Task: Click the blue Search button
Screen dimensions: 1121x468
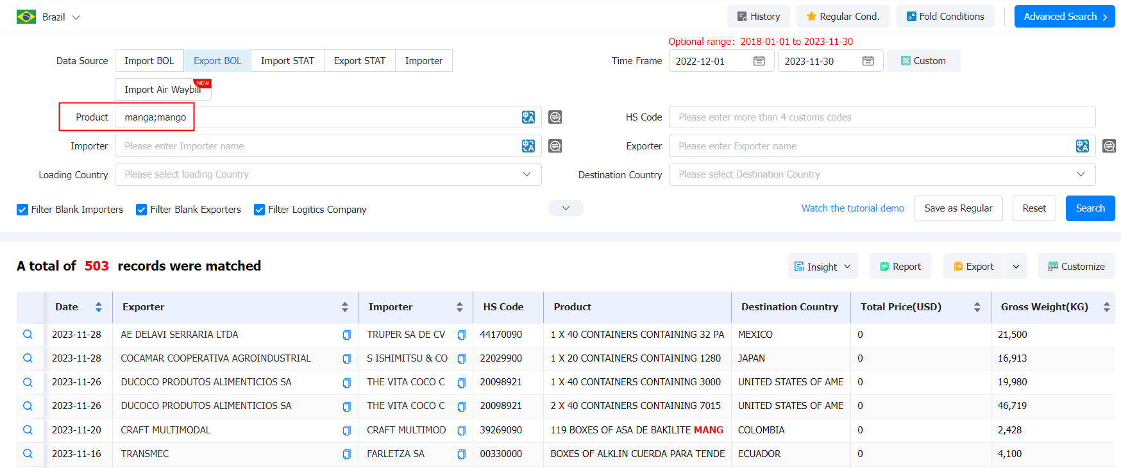Action: click(x=1090, y=208)
